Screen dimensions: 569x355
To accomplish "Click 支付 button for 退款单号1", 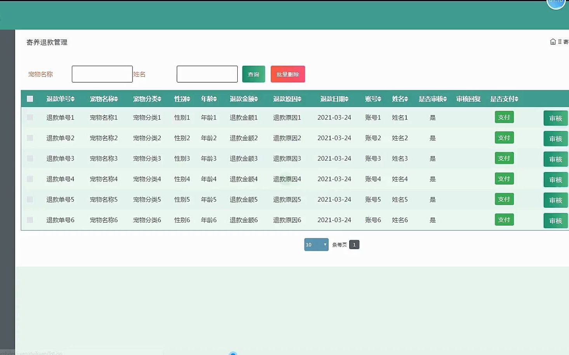I will pos(504,117).
